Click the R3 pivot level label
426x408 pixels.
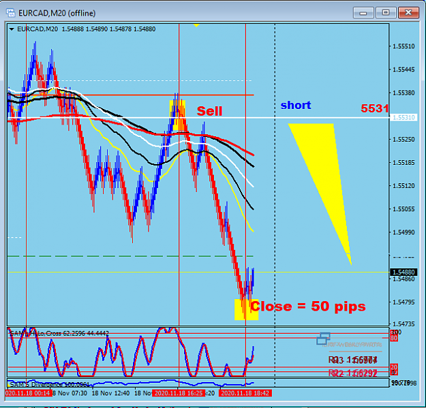[x=353, y=360]
